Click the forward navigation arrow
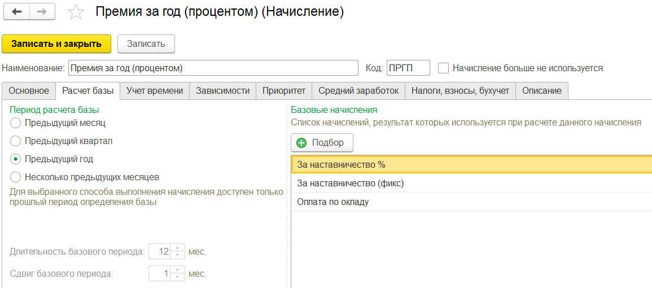This screenshot has height=288, width=652. [x=42, y=12]
